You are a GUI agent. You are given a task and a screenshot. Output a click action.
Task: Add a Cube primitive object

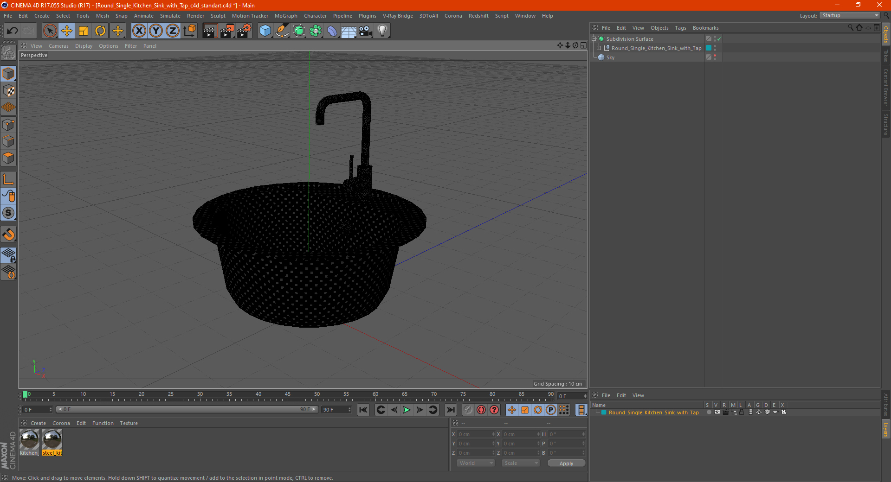[x=265, y=31]
